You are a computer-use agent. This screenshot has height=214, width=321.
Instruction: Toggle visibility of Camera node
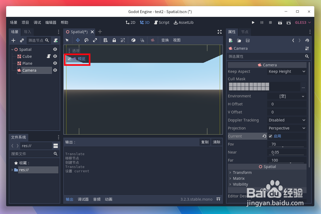pos(55,70)
